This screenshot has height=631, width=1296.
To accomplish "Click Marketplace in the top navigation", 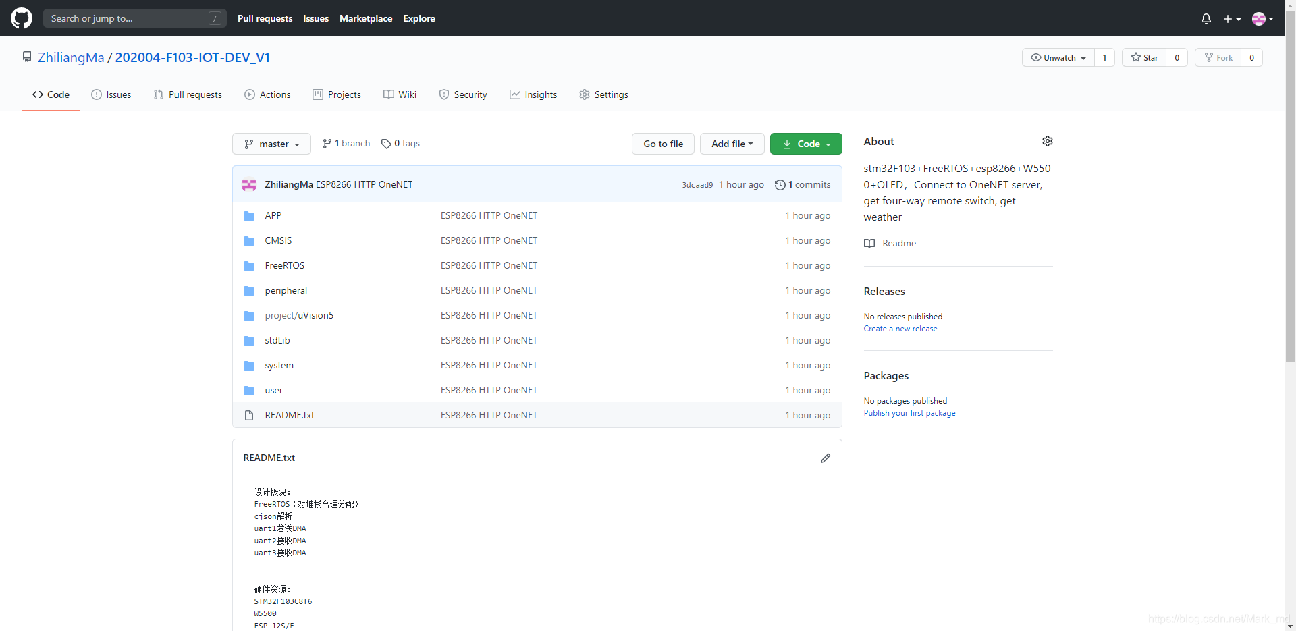I will click(366, 18).
